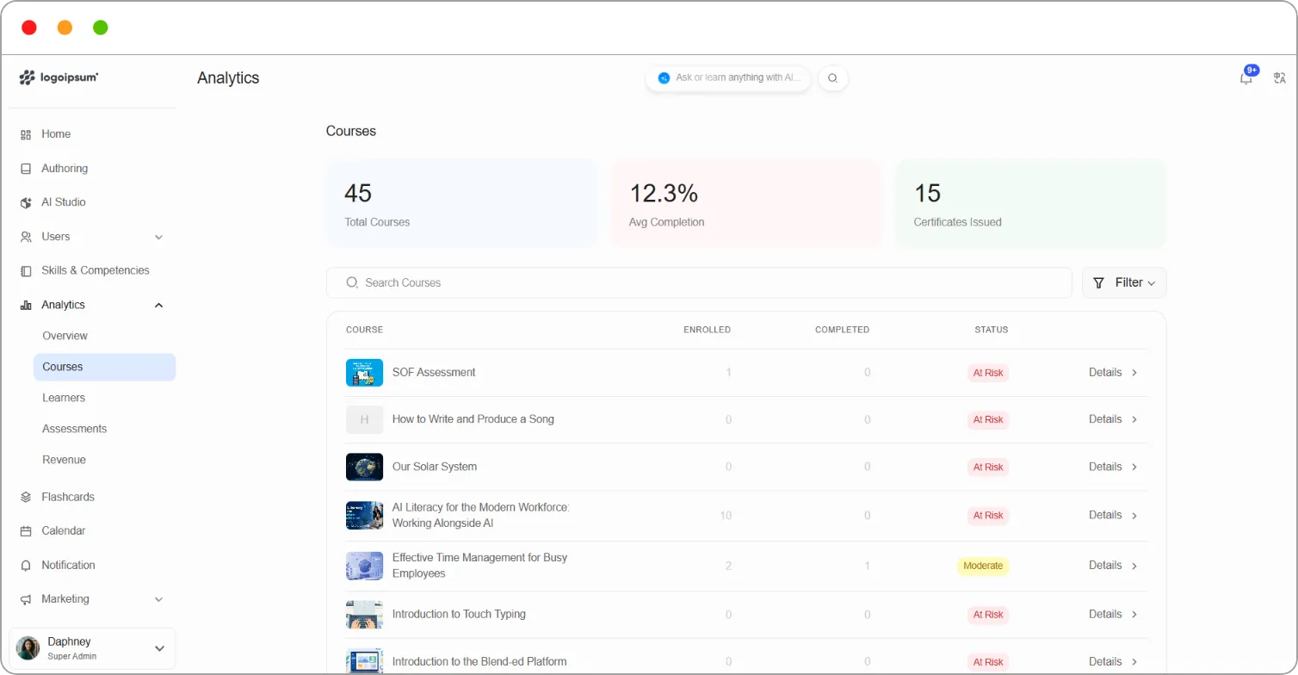Open the Overview analytics page
The width and height of the screenshot is (1298, 675).
coord(65,336)
